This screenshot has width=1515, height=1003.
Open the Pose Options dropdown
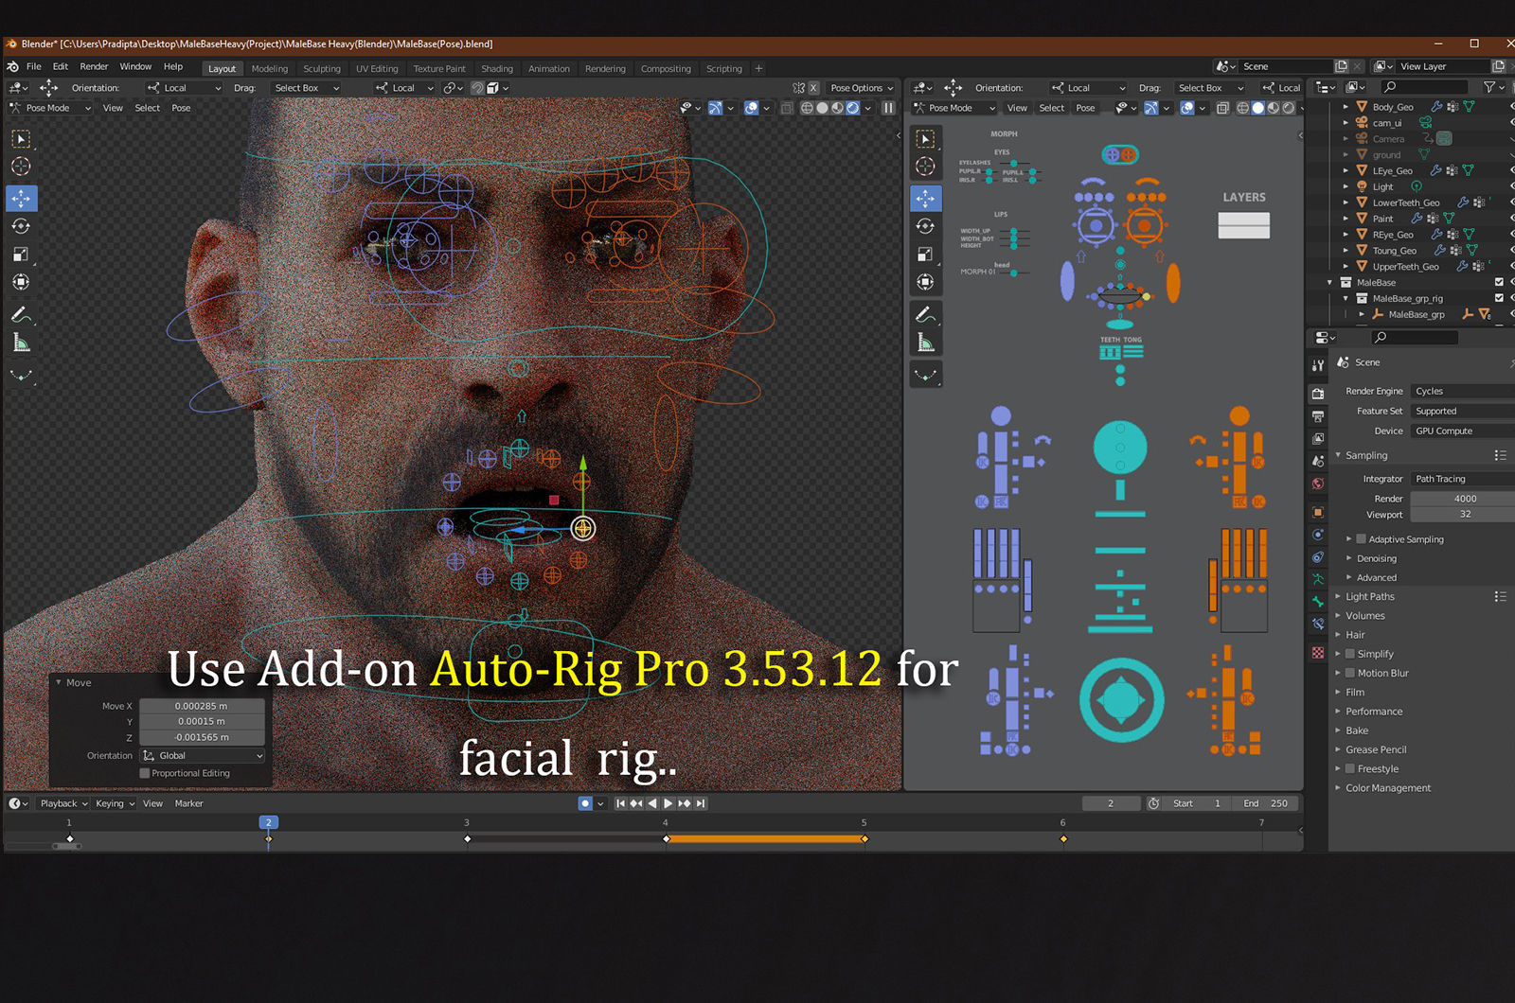tap(862, 88)
